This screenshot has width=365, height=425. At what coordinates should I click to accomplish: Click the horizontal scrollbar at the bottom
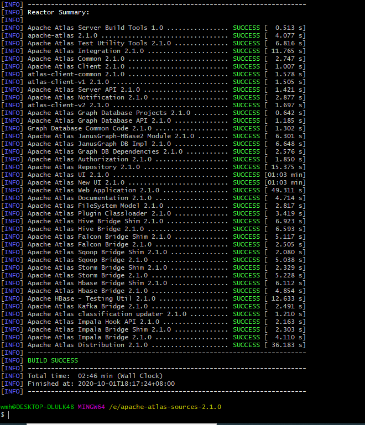pos(122,424)
